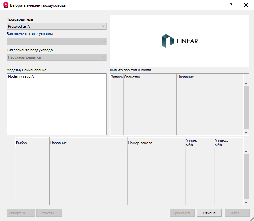Click the V мин. м³/ч column header

(x=200, y=143)
